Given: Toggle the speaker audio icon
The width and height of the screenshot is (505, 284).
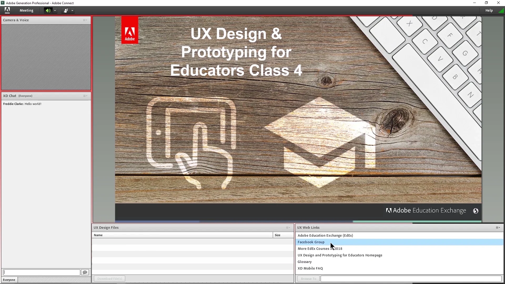Looking at the screenshot, I should point(48,11).
